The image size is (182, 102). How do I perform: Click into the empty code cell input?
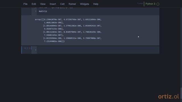[98, 50]
